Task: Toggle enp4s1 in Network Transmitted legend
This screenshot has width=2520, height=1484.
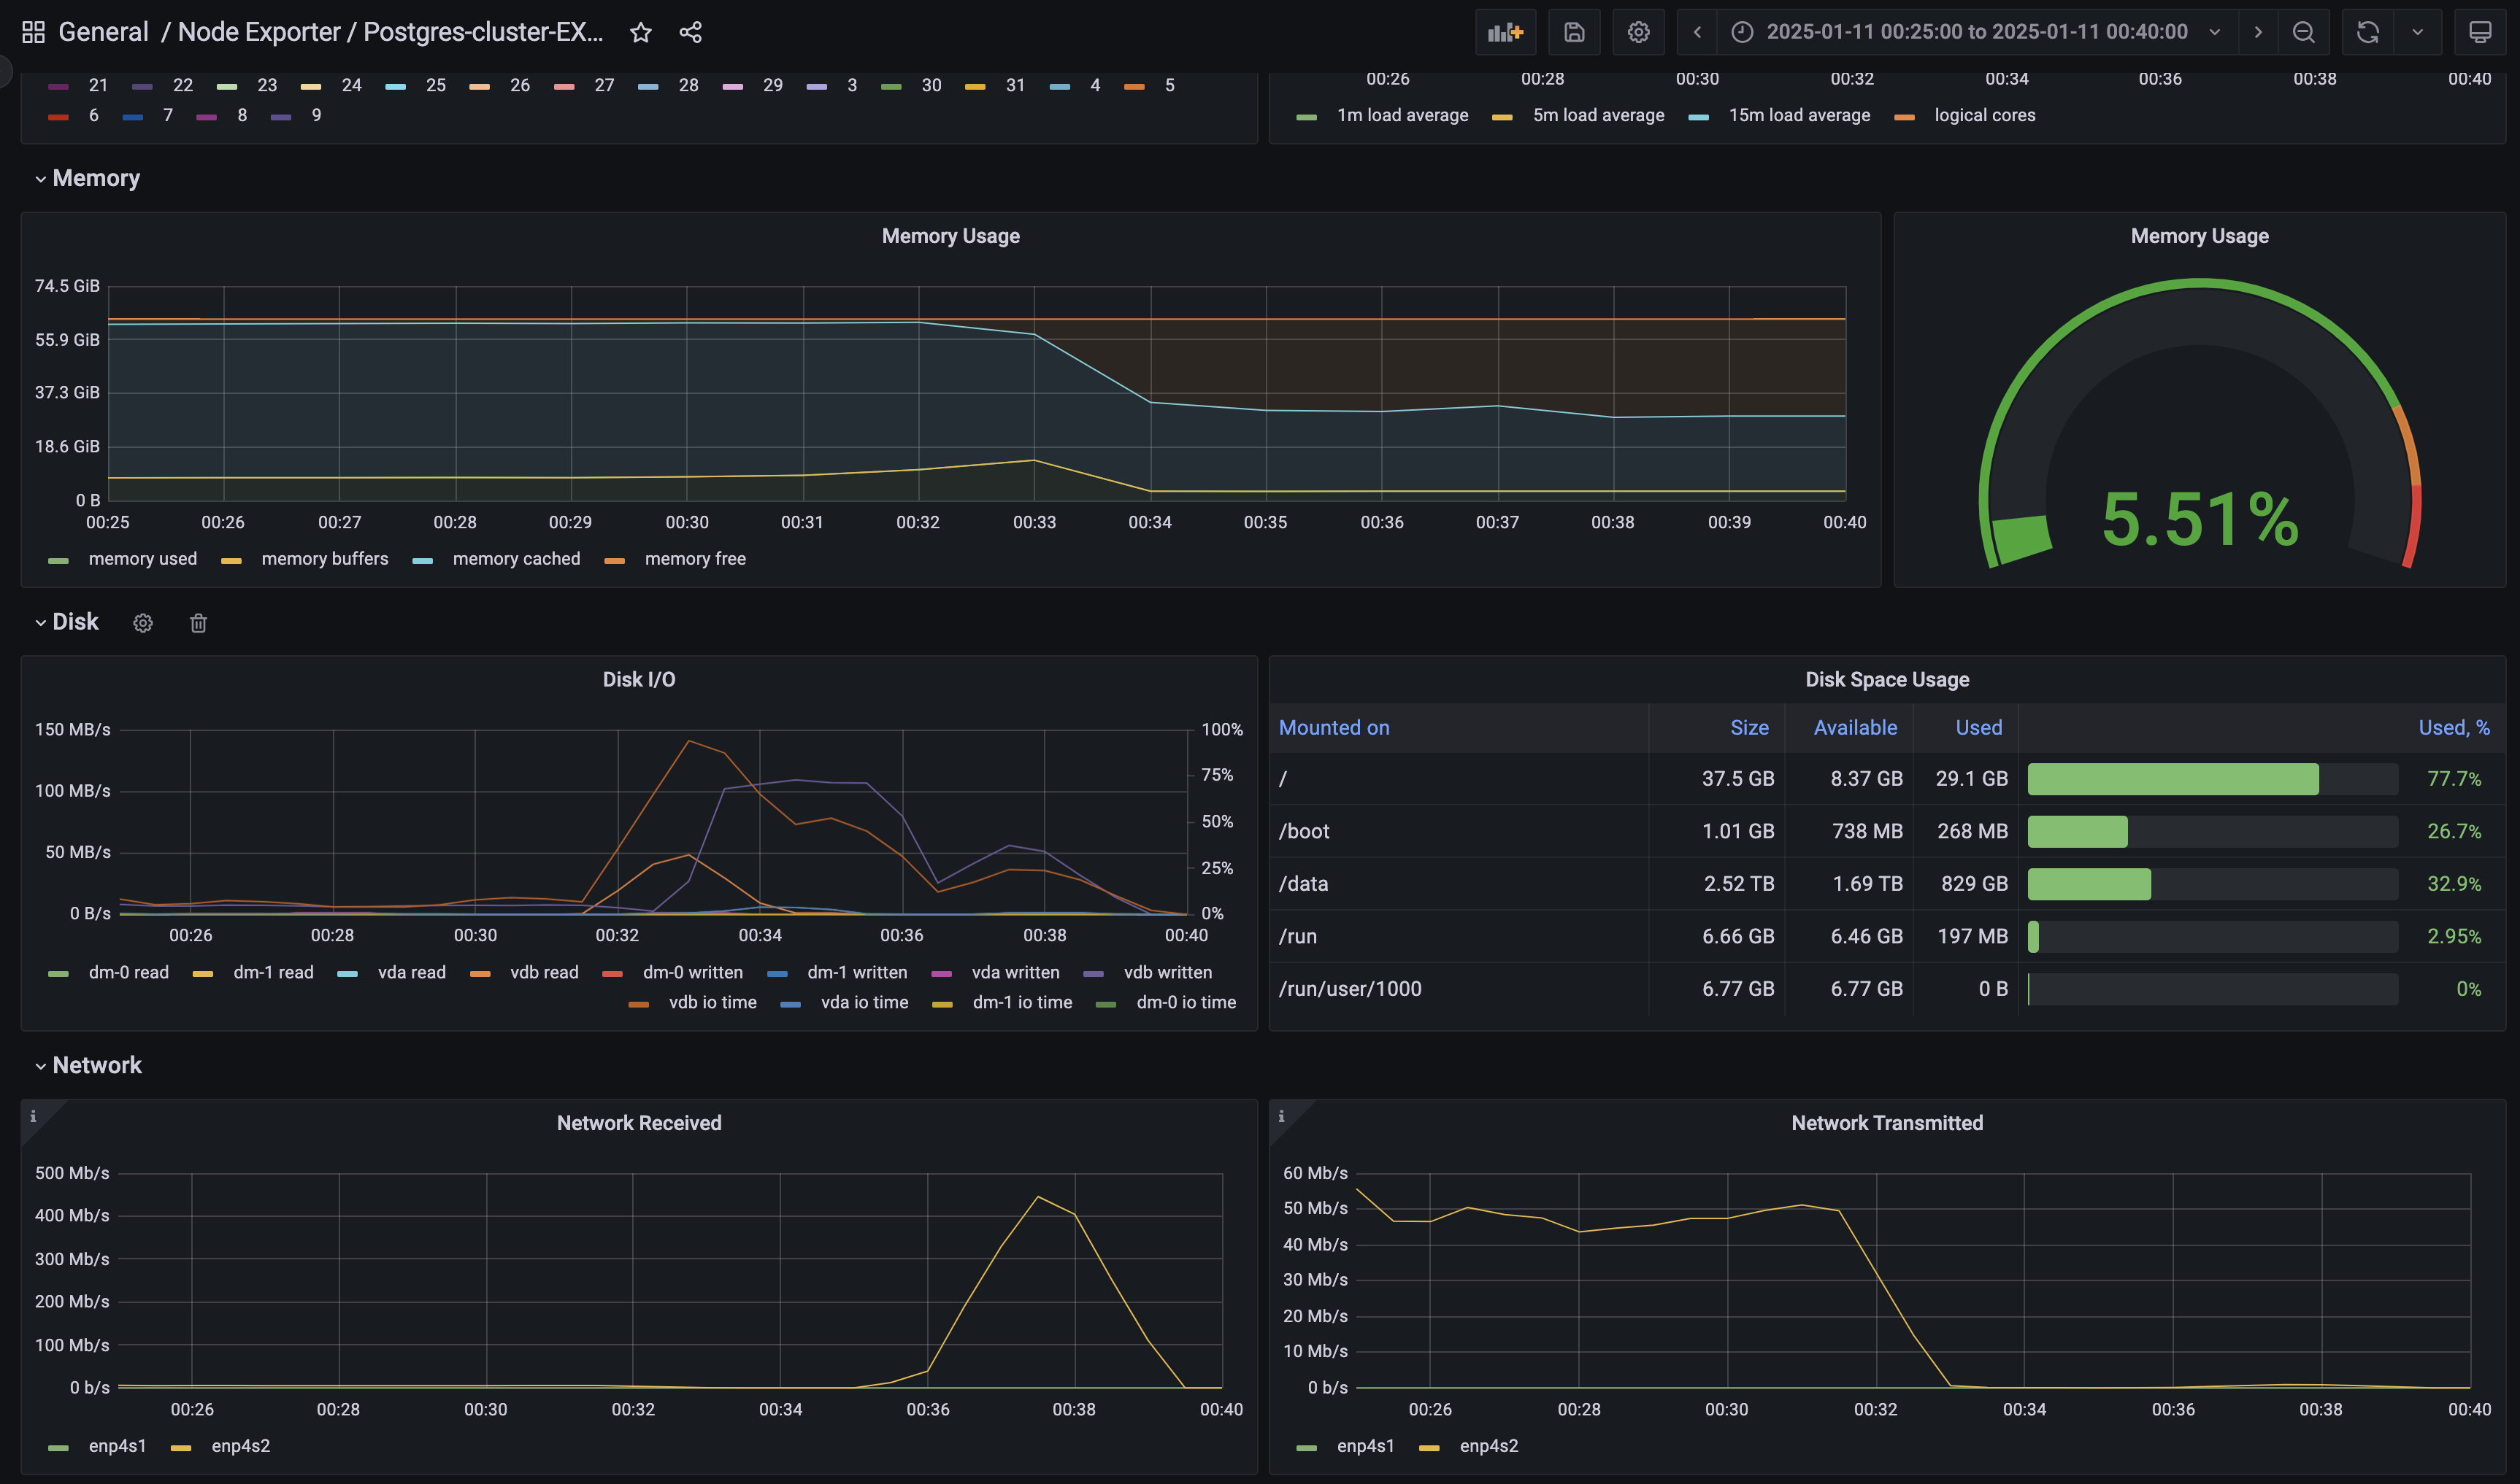Action: 1366,1446
